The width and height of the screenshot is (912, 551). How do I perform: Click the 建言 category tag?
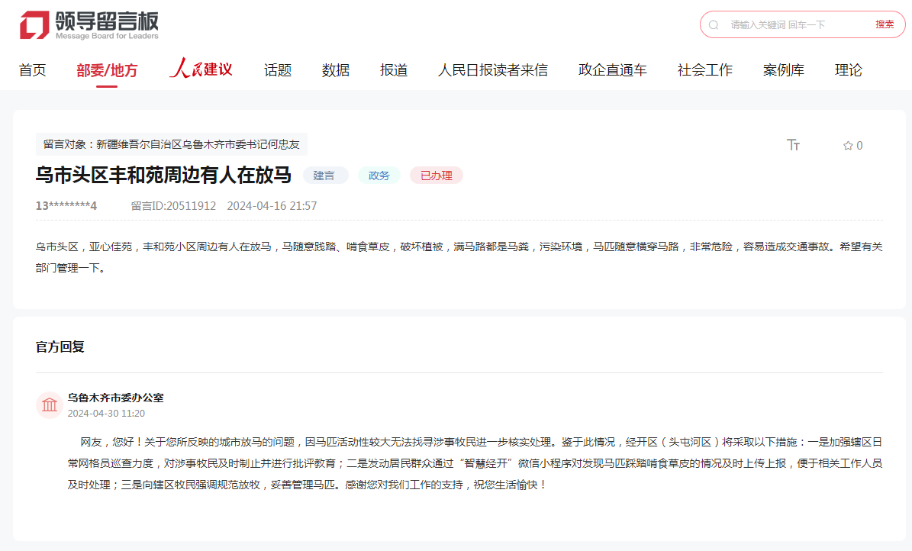[x=324, y=176]
